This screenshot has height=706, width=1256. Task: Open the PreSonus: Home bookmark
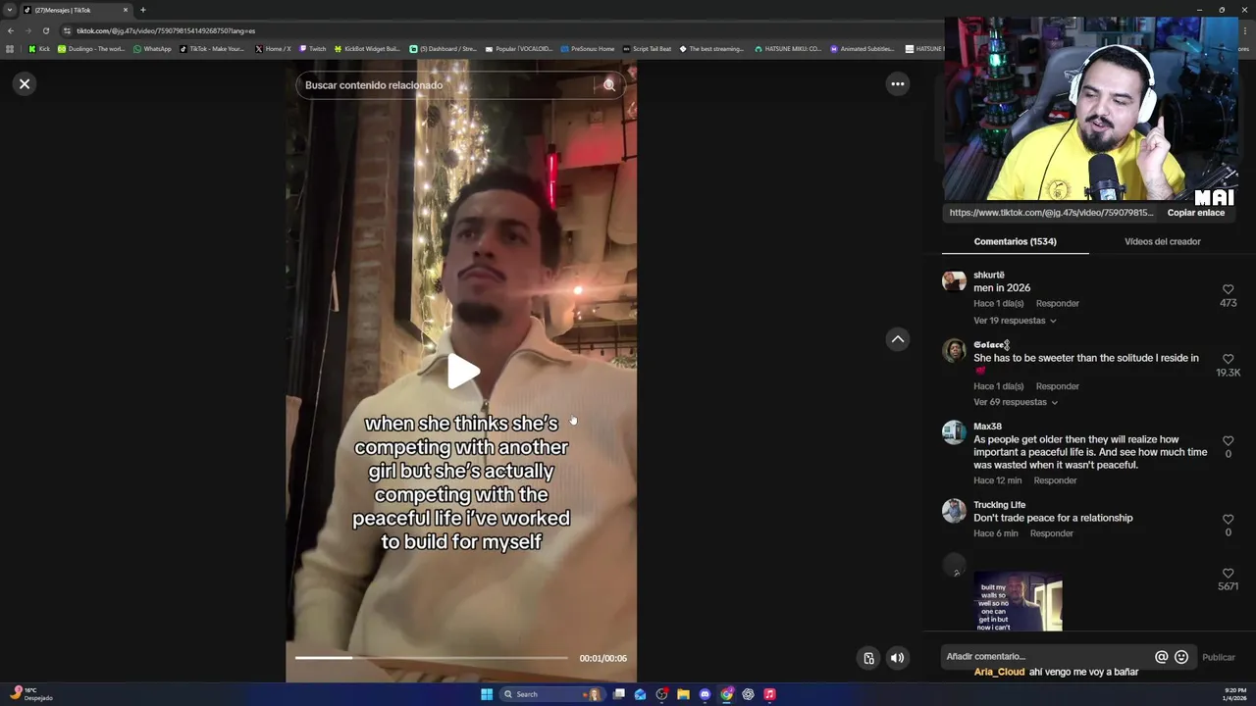pyautogui.click(x=588, y=48)
